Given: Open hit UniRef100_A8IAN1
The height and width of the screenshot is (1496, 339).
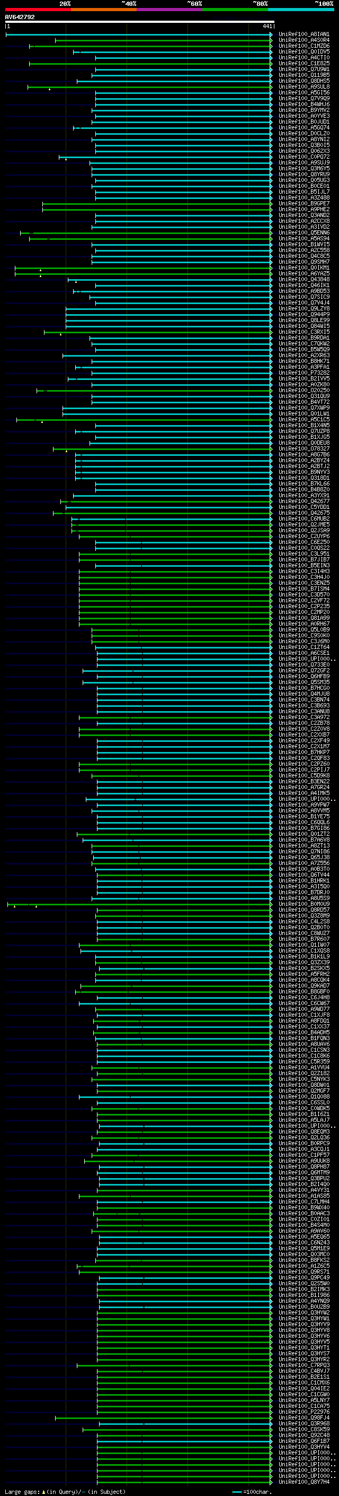Looking at the screenshot, I should pos(304,34).
